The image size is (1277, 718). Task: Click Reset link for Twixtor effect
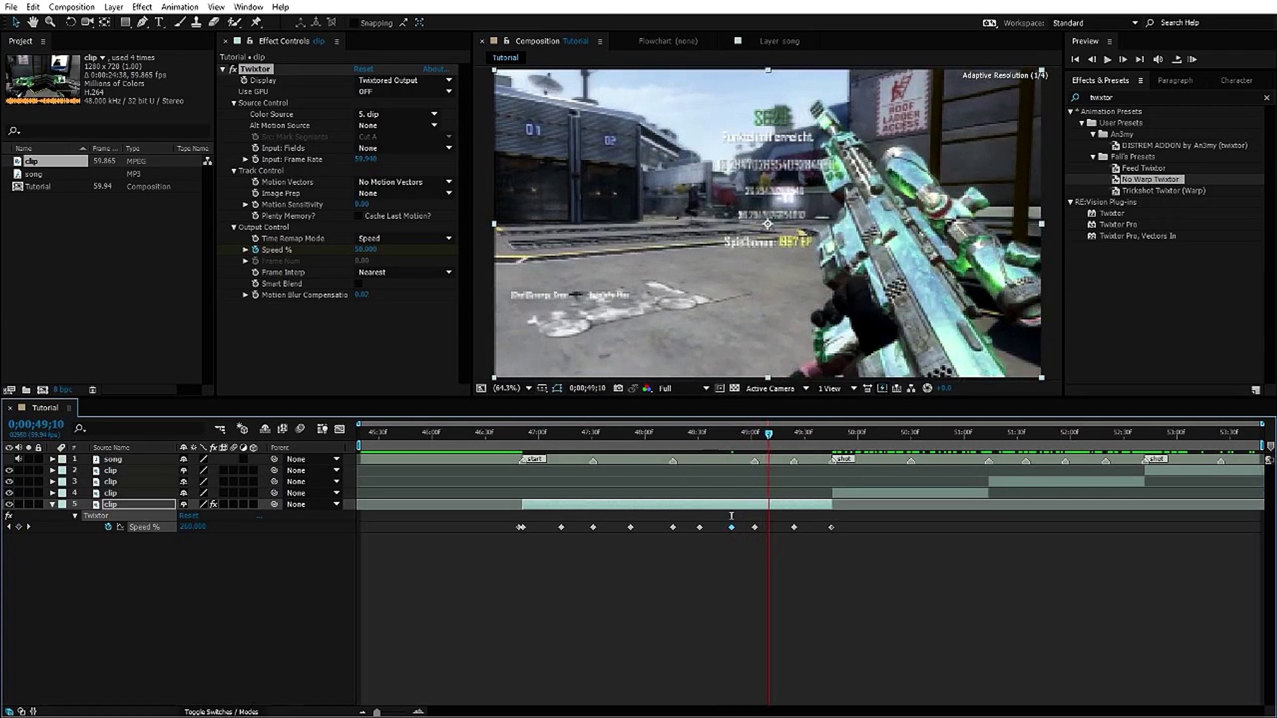click(363, 69)
